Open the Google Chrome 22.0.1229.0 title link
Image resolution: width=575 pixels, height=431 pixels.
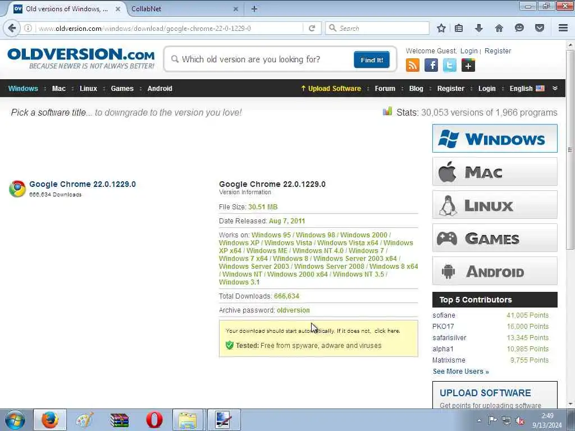[83, 184]
